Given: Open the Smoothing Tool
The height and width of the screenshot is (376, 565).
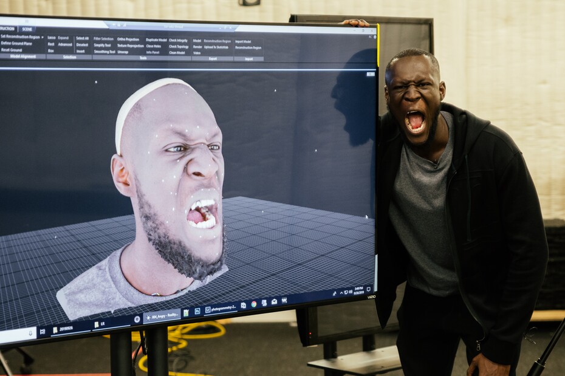Looking at the screenshot, I should click(x=104, y=52).
